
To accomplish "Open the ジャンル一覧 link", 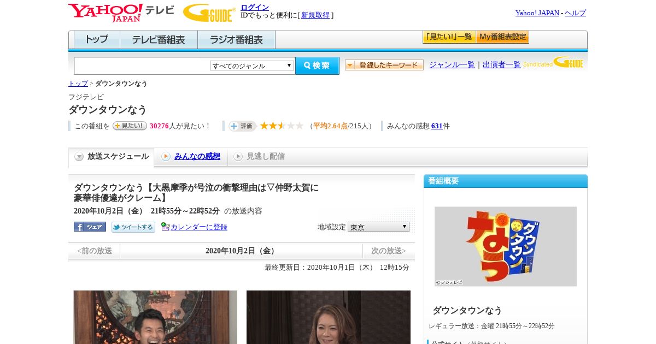I will [x=452, y=65].
